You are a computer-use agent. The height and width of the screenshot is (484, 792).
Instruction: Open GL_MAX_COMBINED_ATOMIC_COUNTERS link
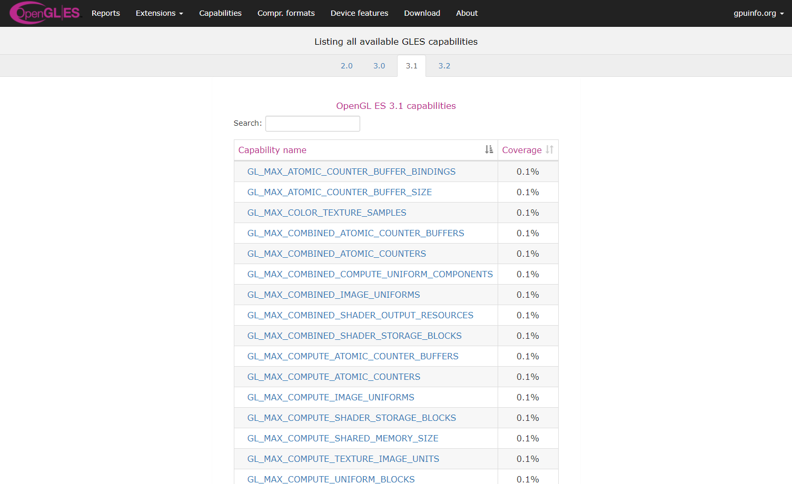[336, 254]
